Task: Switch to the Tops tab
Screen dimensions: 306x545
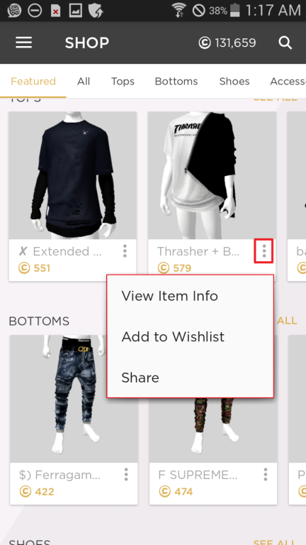Action: coord(123,82)
